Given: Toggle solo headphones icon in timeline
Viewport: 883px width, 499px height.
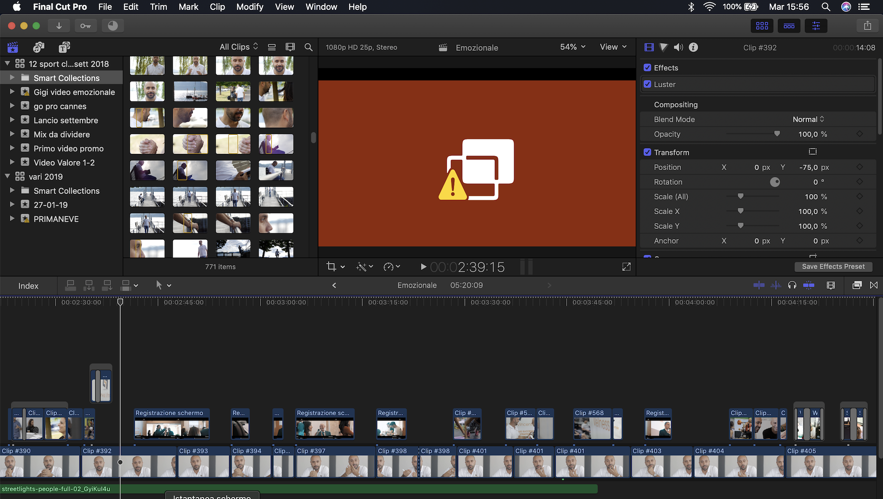Looking at the screenshot, I should (792, 285).
